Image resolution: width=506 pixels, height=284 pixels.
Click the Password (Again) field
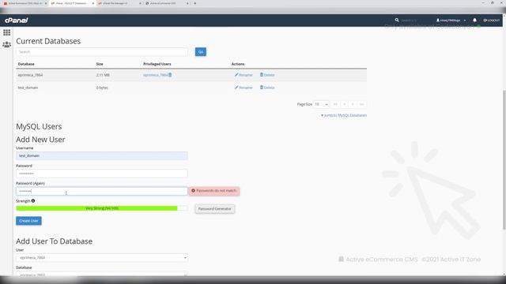coord(102,191)
